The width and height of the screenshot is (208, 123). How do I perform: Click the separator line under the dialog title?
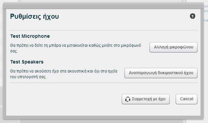[103, 30]
